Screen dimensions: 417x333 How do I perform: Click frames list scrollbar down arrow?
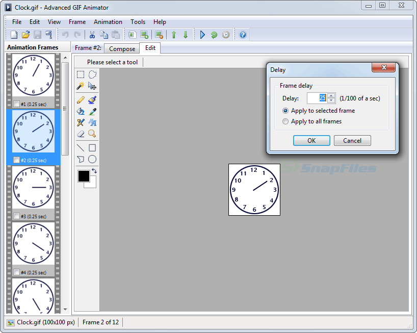[65, 310]
